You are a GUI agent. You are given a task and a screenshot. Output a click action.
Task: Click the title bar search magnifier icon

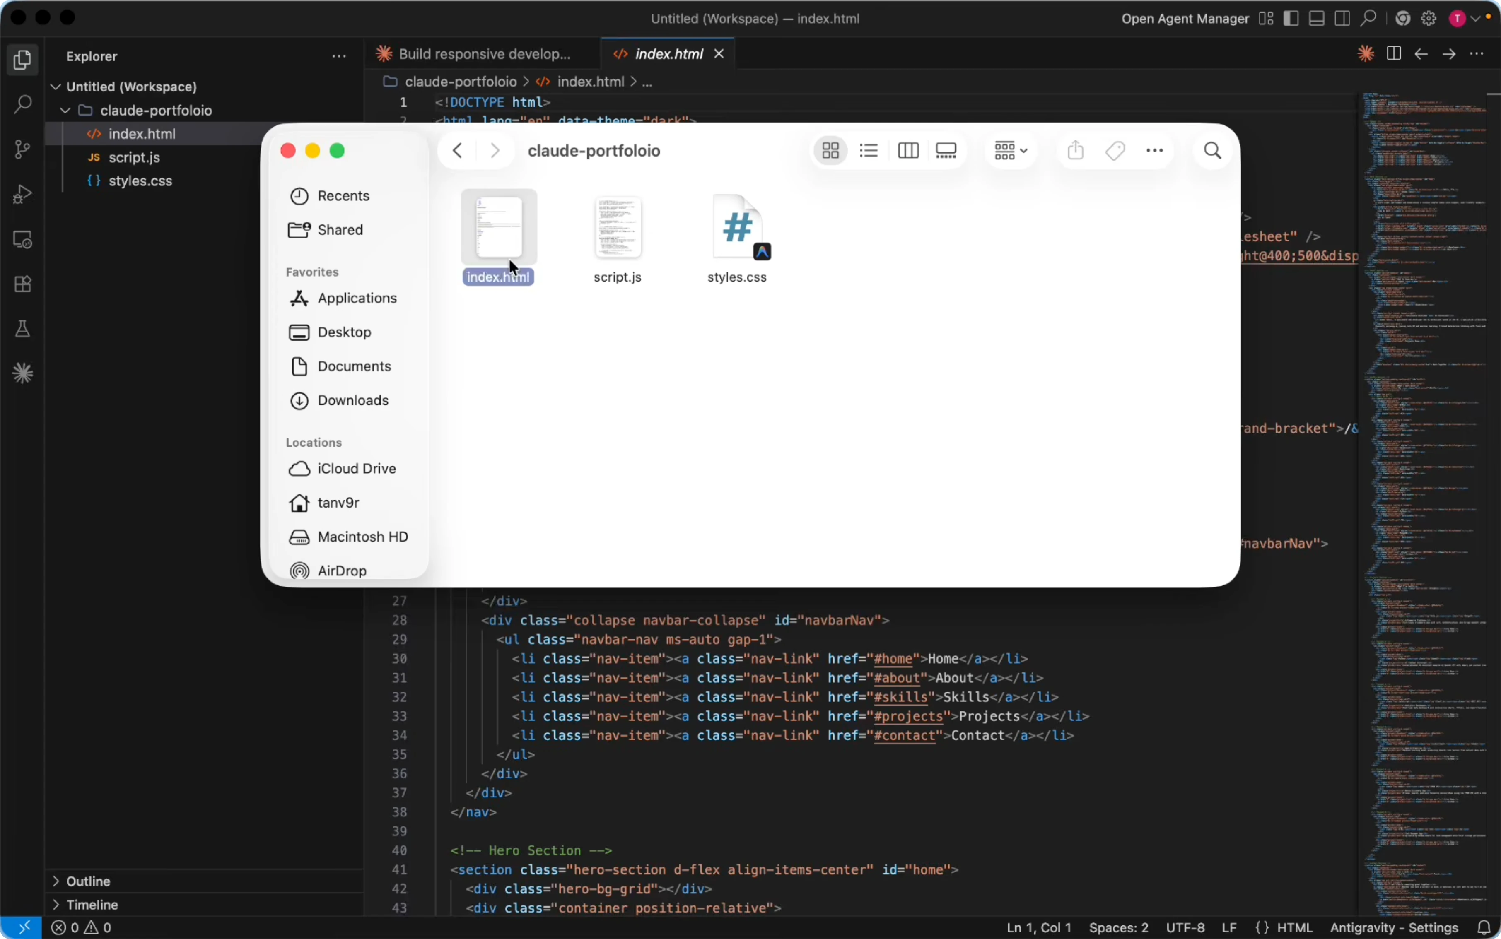coord(1368,19)
